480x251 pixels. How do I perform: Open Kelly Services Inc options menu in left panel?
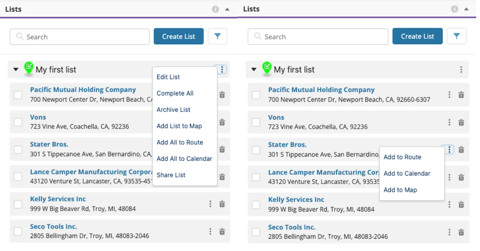(210, 204)
